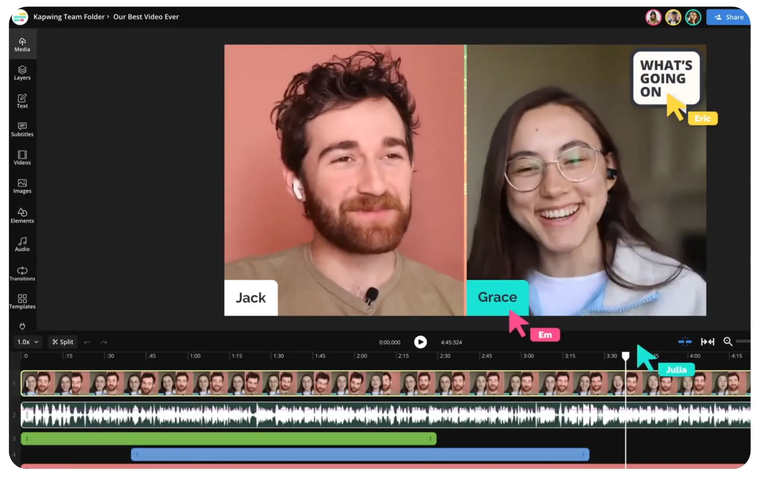758x477 pixels.
Task: Expand the Templates section
Action: click(22, 301)
